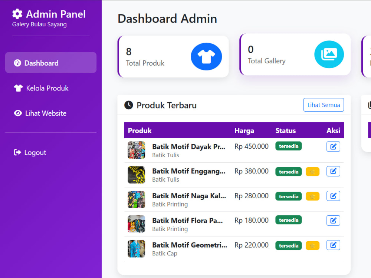Click the clock icon beside Produk Terbaru

click(x=129, y=105)
